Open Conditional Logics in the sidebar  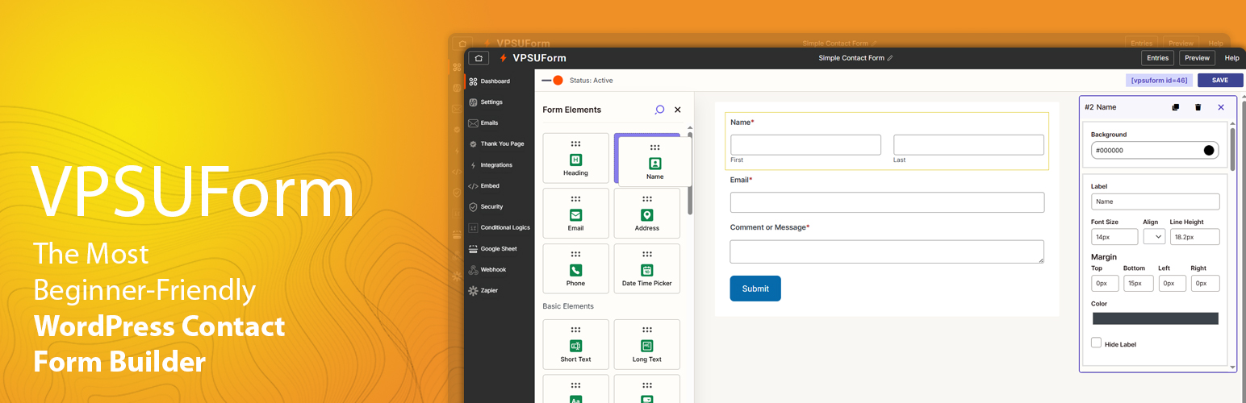[x=499, y=228]
